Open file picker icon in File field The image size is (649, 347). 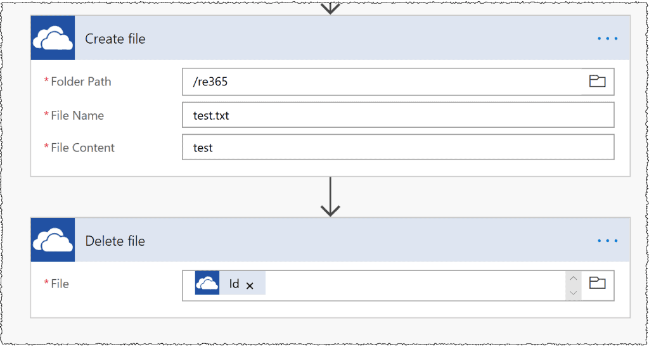tap(597, 284)
